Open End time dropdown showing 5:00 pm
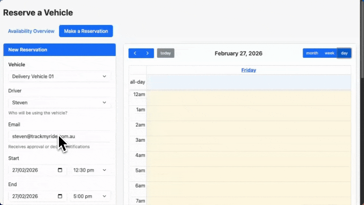Image resolution: width=364 pixels, height=205 pixels. tap(90, 196)
